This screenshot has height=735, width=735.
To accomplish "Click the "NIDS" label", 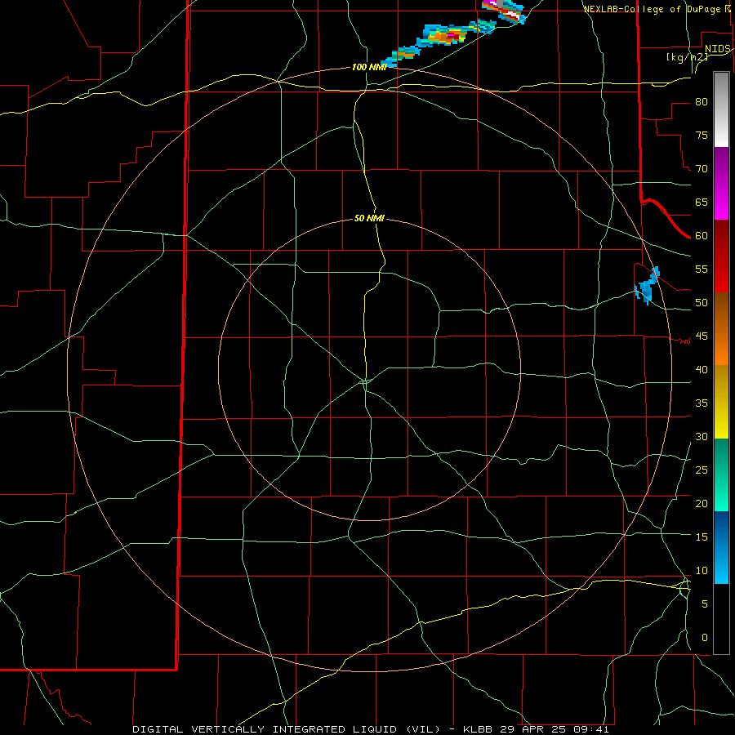I will [718, 49].
